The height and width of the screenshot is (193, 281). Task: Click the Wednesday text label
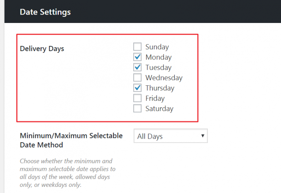point(164,78)
